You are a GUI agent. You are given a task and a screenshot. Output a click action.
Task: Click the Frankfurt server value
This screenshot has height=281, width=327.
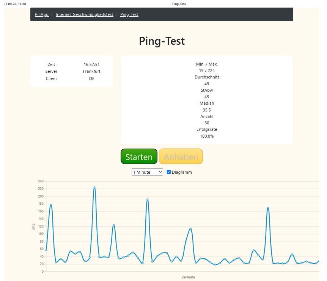[x=92, y=71]
